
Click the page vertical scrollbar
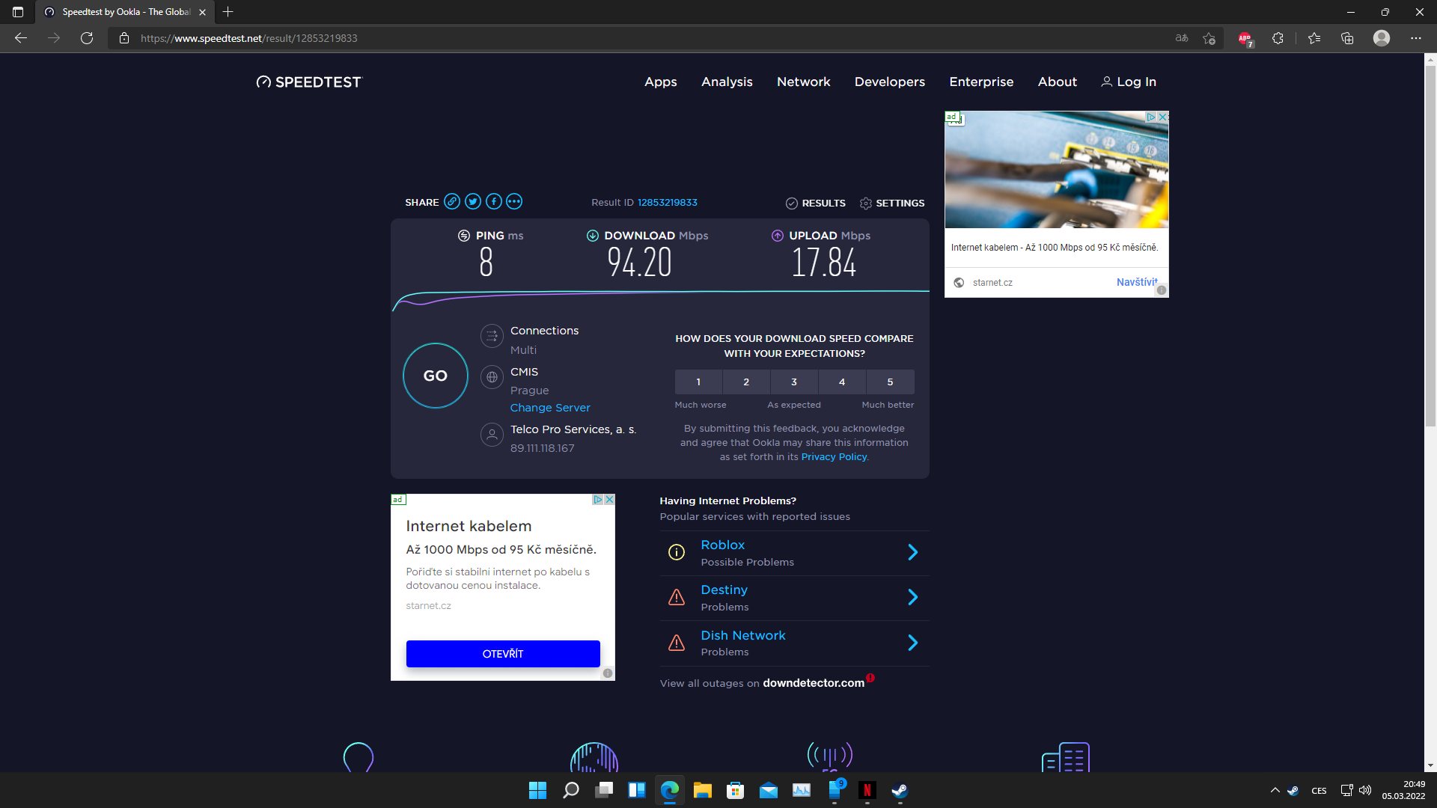coord(1430,247)
